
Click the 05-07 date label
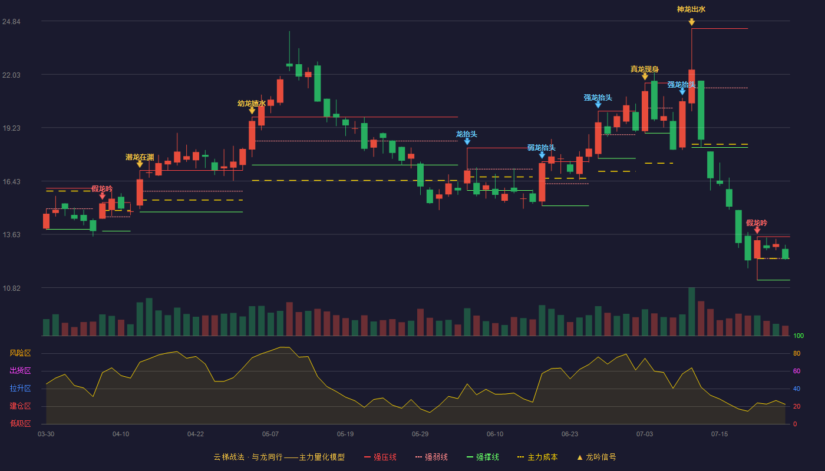point(270,434)
